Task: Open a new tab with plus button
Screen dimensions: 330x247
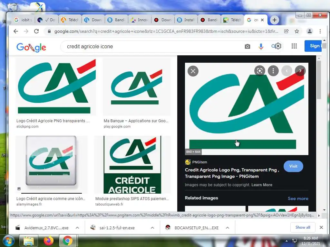Action: (274, 20)
